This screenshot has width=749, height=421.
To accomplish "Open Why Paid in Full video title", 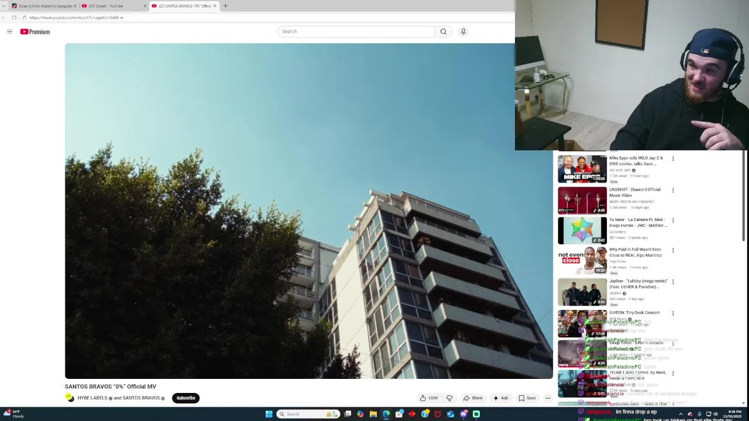I will (x=635, y=253).
